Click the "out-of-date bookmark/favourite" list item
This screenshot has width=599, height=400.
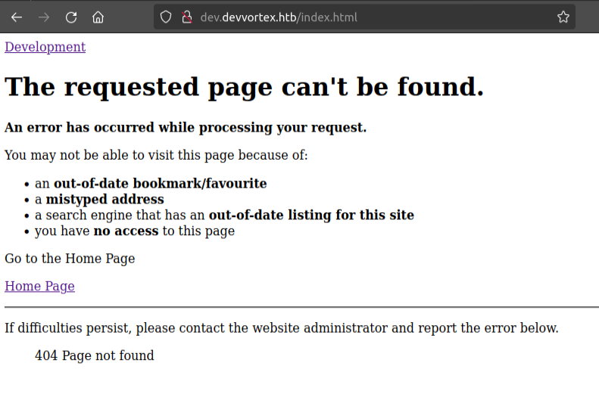160,183
